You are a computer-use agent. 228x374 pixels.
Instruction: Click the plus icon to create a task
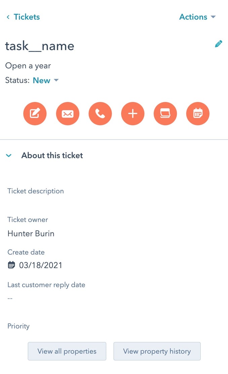click(x=133, y=114)
